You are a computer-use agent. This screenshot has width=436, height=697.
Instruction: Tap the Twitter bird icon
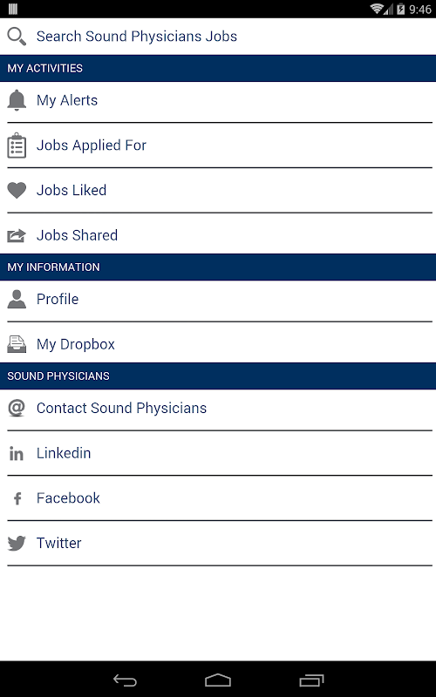click(x=17, y=543)
